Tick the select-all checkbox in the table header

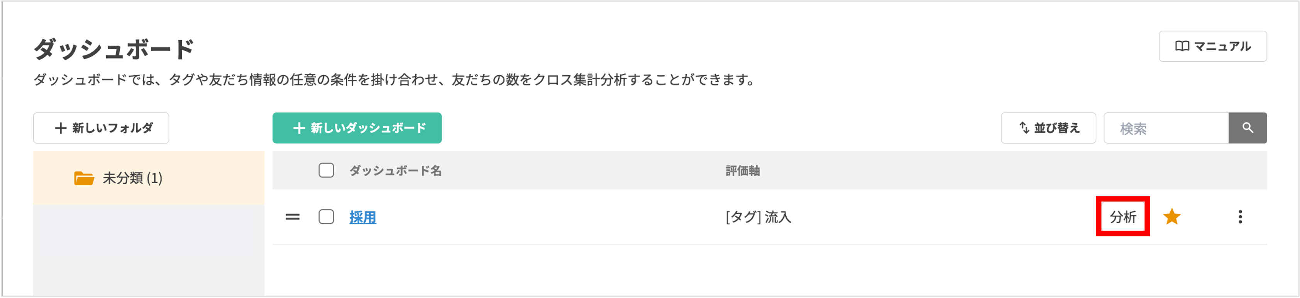pyautogui.click(x=326, y=171)
